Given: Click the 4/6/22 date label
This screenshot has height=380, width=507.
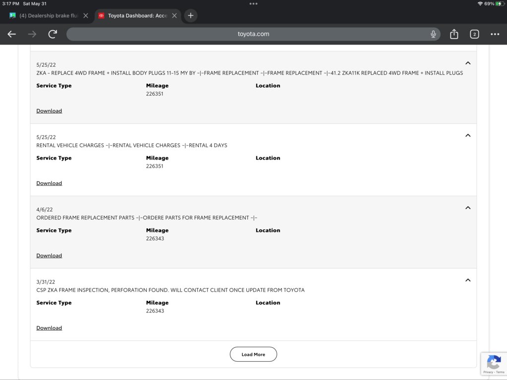Looking at the screenshot, I should [45, 210].
